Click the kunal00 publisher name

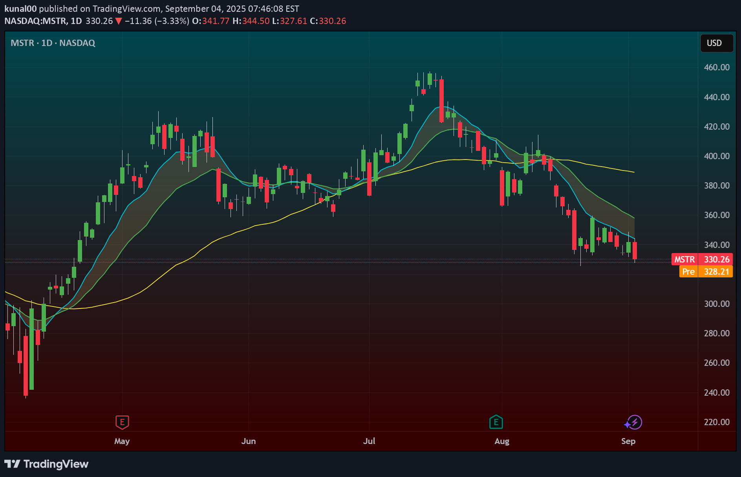(x=20, y=9)
